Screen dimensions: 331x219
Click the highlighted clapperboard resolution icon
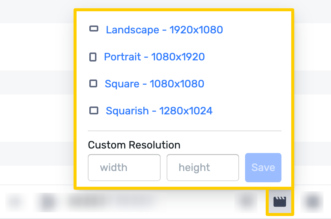click(x=279, y=201)
